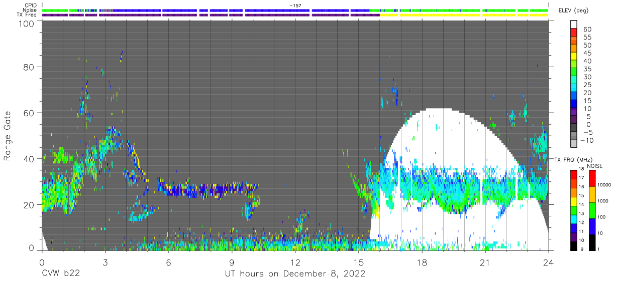The width and height of the screenshot is (617, 284).
Task: Click the white top block of elevation colorbar
Action: tap(574, 25)
